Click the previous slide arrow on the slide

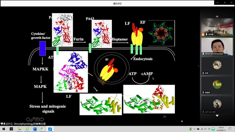[28, 119]
